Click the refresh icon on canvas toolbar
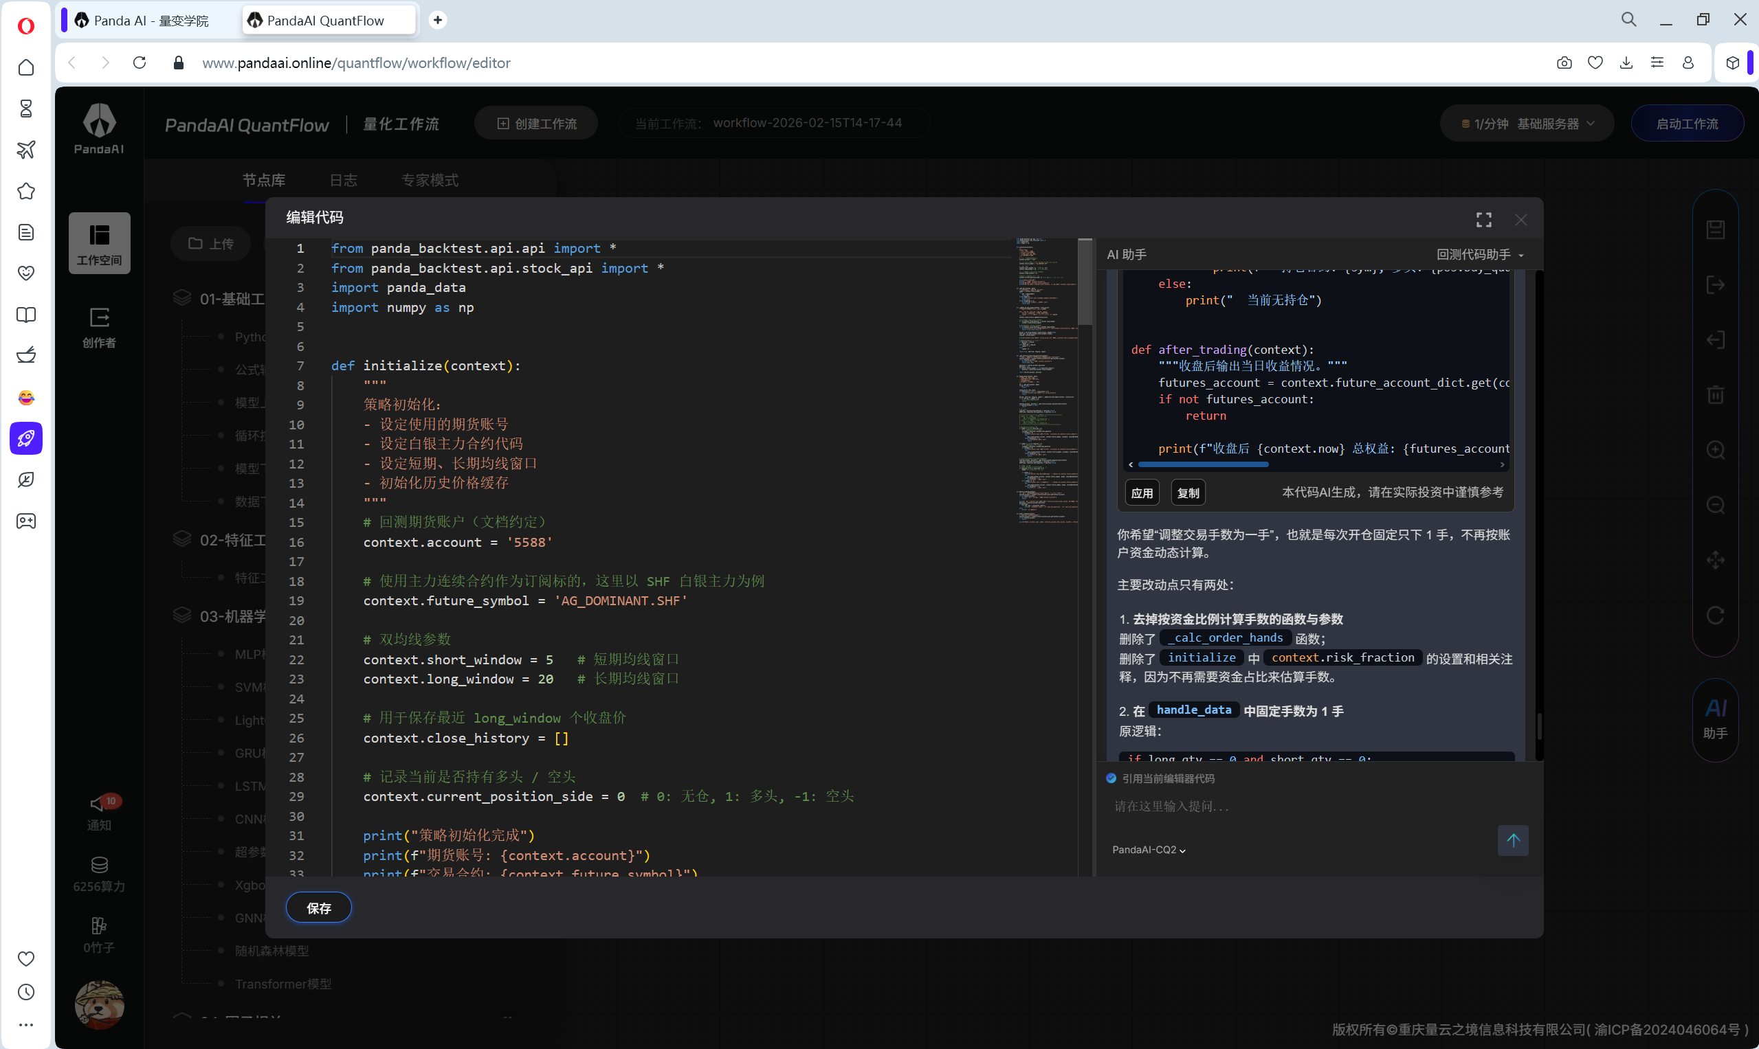The image size is (1759, 1049). tap(1715, 615)
